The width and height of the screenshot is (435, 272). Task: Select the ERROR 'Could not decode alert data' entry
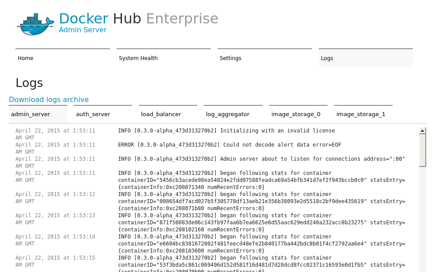230,144
